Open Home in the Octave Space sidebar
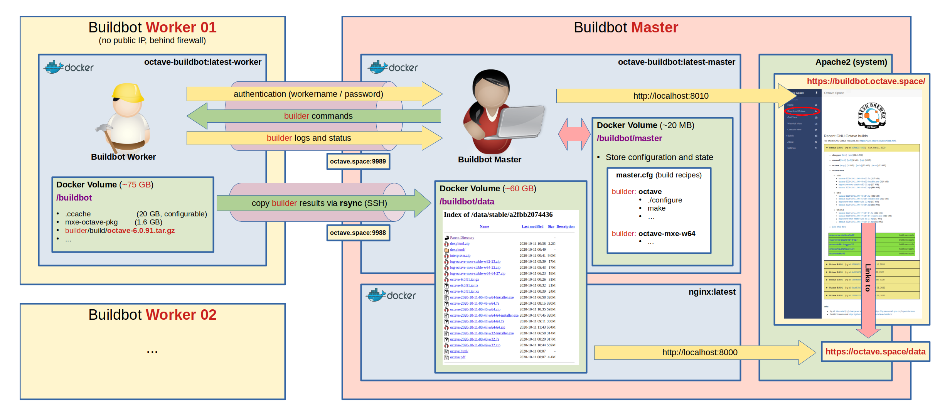 790,105
